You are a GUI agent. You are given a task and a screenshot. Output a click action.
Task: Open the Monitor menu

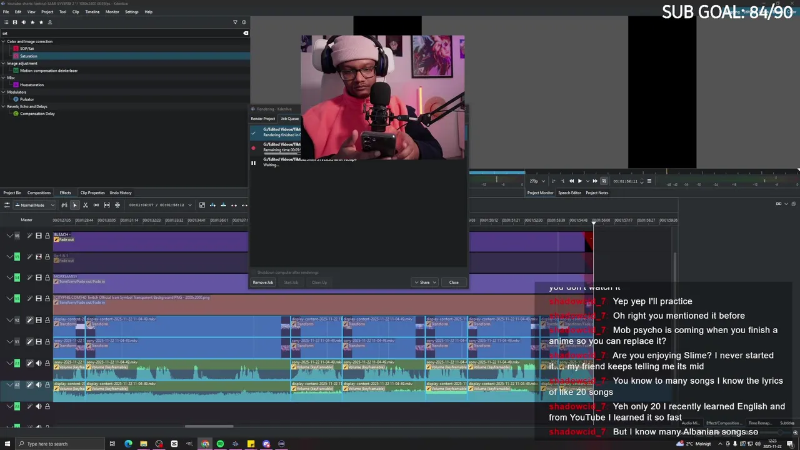(x=112, y=12)
